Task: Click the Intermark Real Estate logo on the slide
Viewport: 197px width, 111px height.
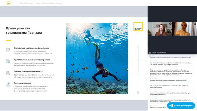Action: [x=138, y=27]
